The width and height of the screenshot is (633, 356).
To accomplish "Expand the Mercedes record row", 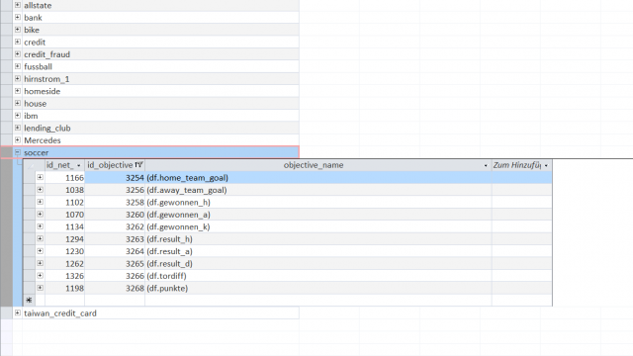I will 18,139.
